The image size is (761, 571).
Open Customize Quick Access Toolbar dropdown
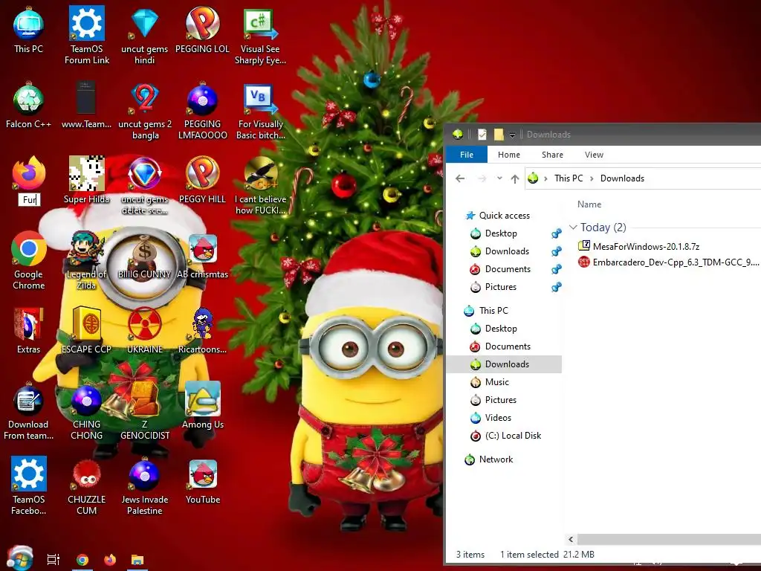pyautogui.click(x=512, y=135)
